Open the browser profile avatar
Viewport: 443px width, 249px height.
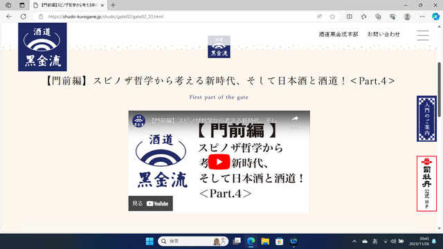point(407,17)
